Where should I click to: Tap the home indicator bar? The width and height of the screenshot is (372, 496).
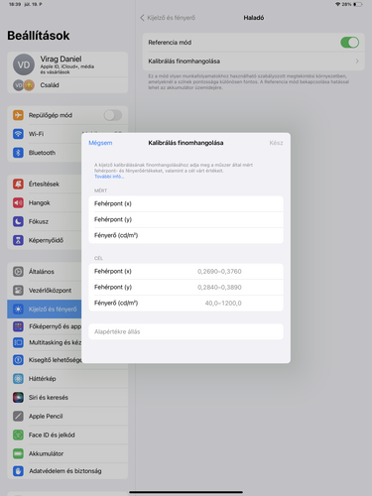[x=186, y=492]
